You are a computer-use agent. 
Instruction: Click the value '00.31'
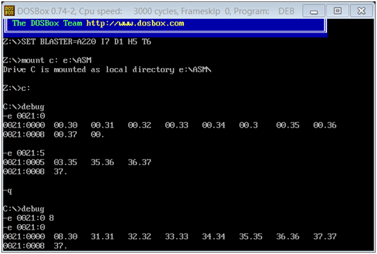[103, 125]
